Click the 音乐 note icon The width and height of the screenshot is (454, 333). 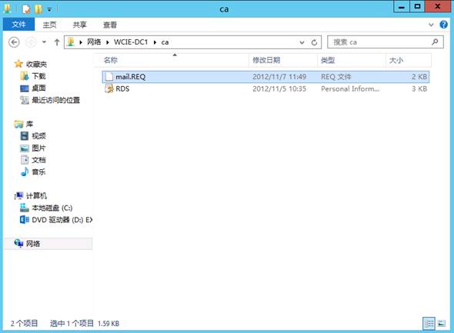[25, 171]
